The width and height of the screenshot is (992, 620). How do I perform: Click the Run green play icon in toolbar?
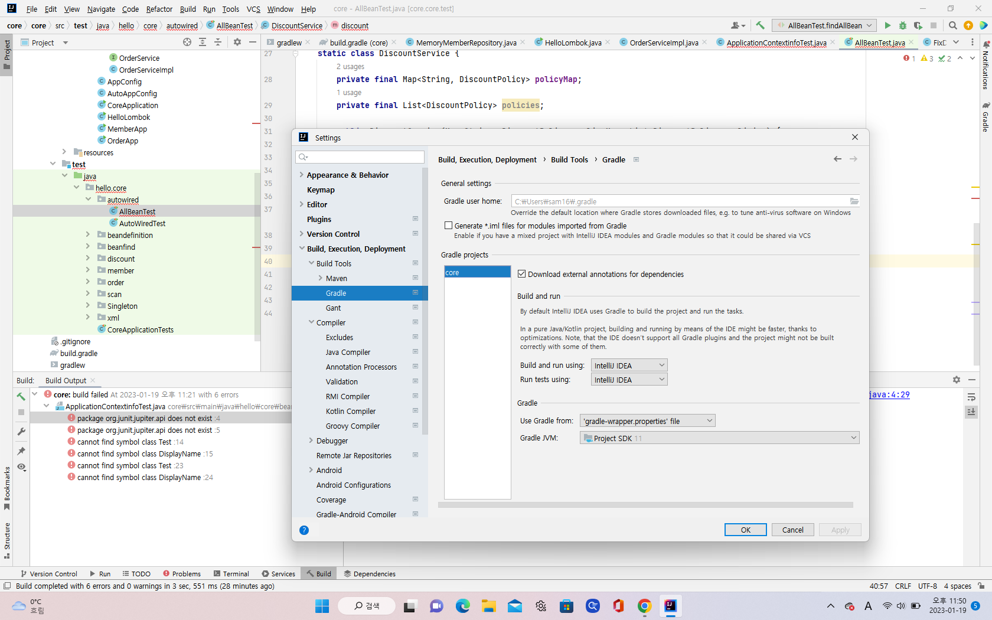[x=887, y=25]
